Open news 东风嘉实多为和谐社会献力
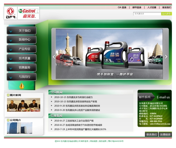Screen dimensions: 176x148 80,97
